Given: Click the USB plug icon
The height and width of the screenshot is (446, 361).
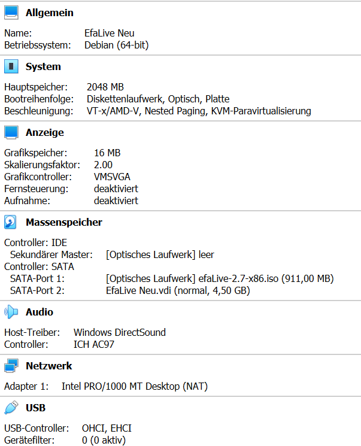Looking at the screenshot, I should [11, 408].
